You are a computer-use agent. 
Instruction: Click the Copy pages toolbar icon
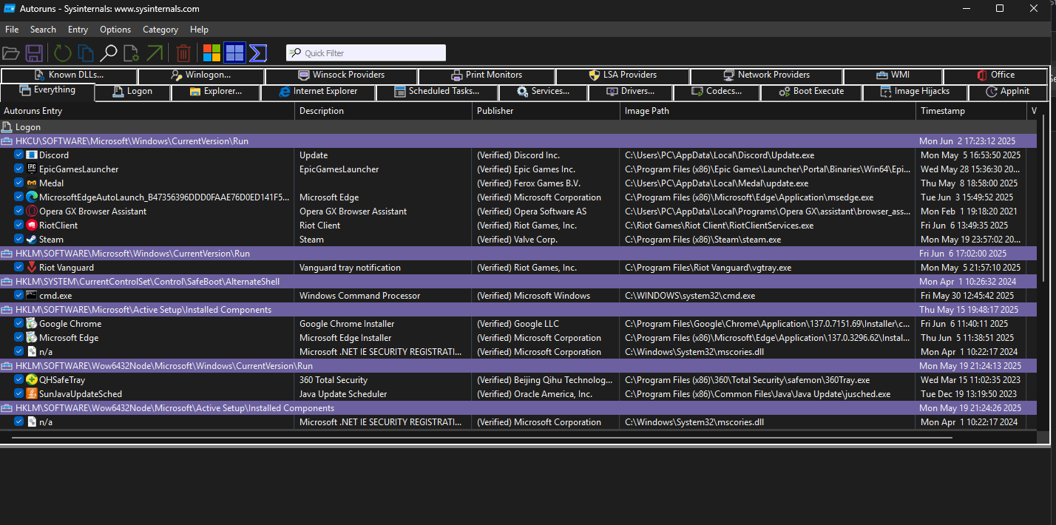(86, 52)
